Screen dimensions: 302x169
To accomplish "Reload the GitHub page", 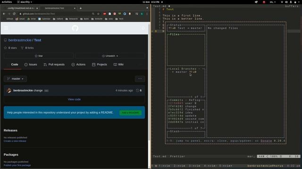I will click(14, 14).
